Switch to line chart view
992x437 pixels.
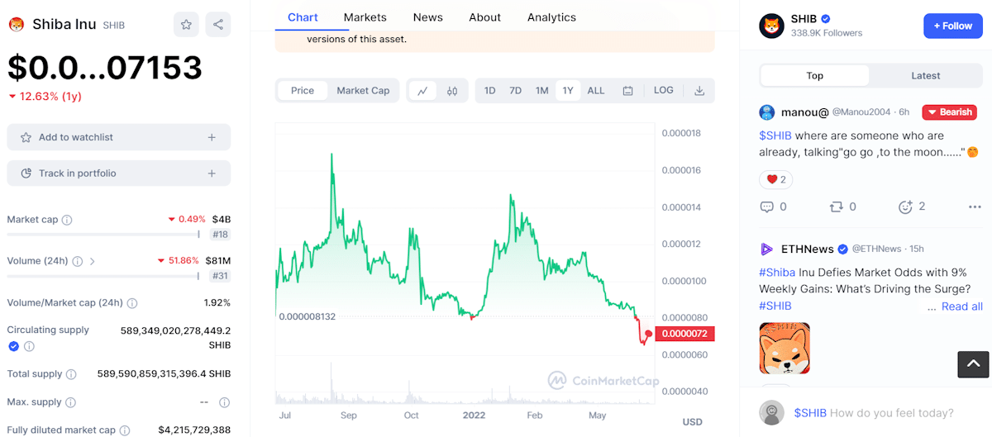click(x=422, y=91)
